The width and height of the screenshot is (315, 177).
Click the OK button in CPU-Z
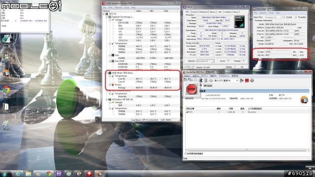click(x=242, y=67)
